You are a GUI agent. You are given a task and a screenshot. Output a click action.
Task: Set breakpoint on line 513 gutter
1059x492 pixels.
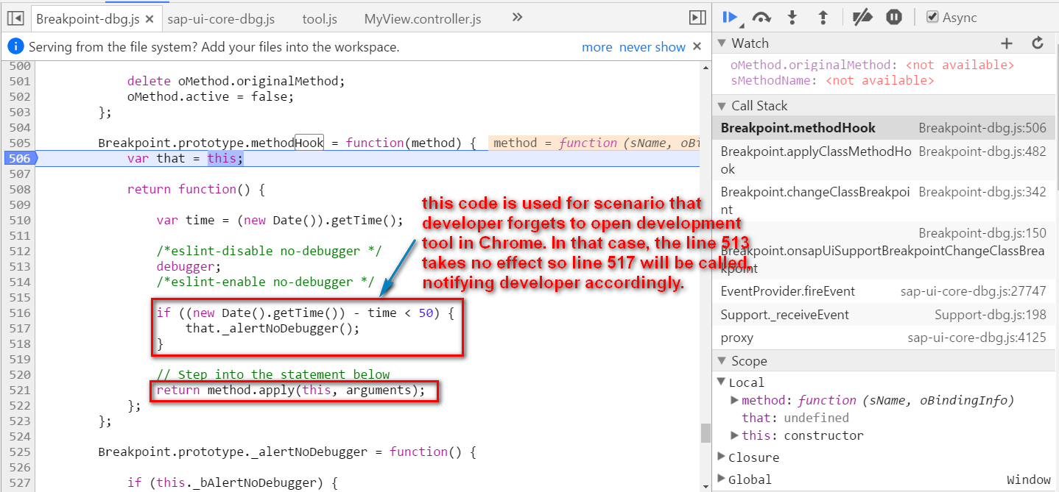[20, 266]
